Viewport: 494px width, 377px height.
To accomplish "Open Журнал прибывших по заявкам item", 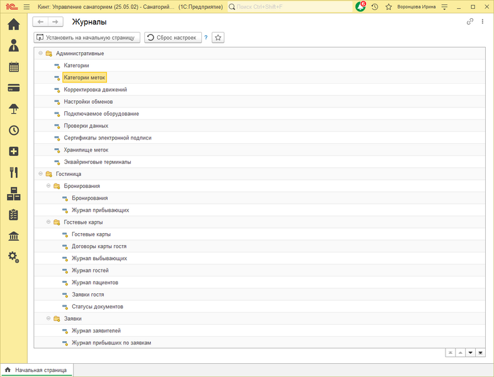I will click(x=111, y=342).
